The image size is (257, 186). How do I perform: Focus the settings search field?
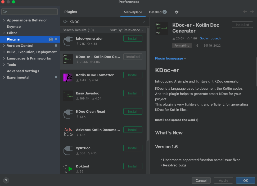pyautogui.click(x=29, y=12)
